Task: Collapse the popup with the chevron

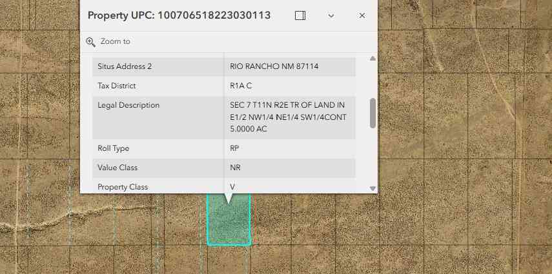Action: click(x=331, y=16)
